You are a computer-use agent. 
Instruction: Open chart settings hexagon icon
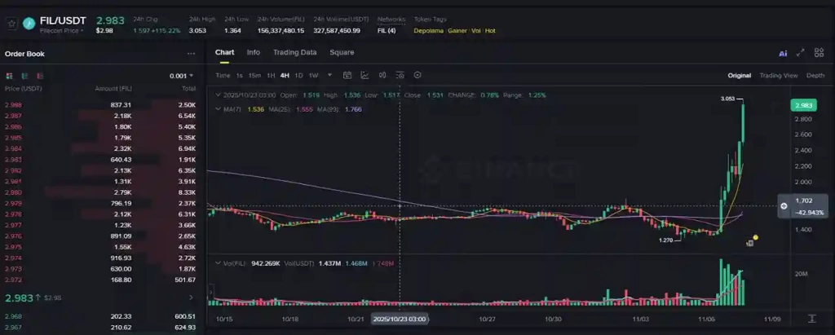point(417,75)
